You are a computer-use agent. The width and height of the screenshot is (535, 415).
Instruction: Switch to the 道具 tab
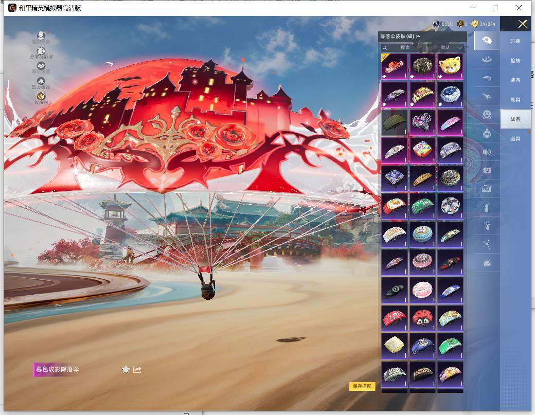515,138
